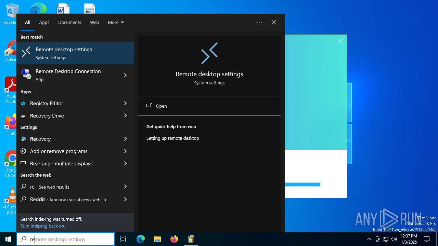Click the Recovery settings icon
The image size is (438, 246).
23,139
